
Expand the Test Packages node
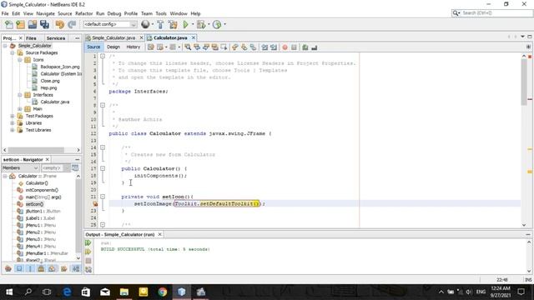(x=13, y=116)
